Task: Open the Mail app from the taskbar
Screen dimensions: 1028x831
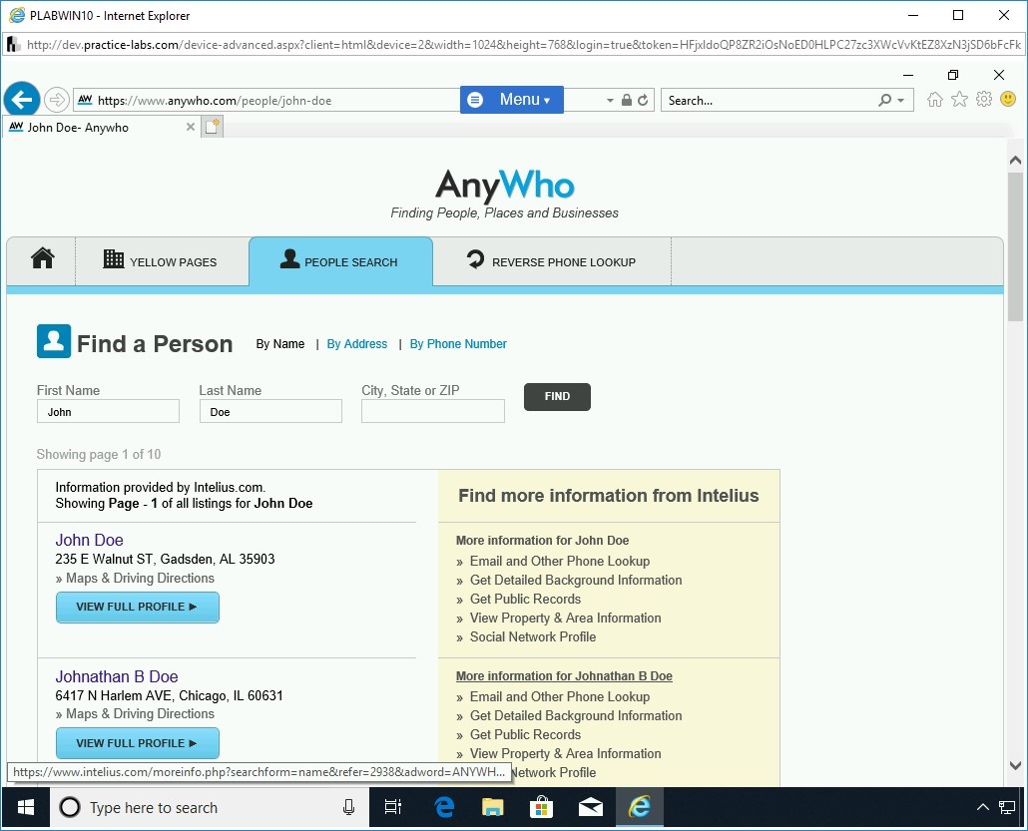Action: tap(589, 807)
